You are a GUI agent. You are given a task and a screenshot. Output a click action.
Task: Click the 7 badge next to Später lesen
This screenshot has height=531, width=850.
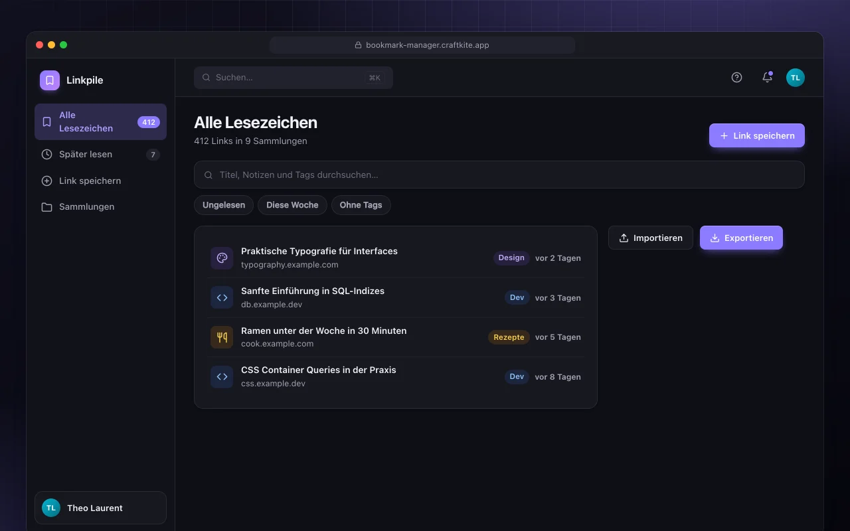[x=153, y=155]
